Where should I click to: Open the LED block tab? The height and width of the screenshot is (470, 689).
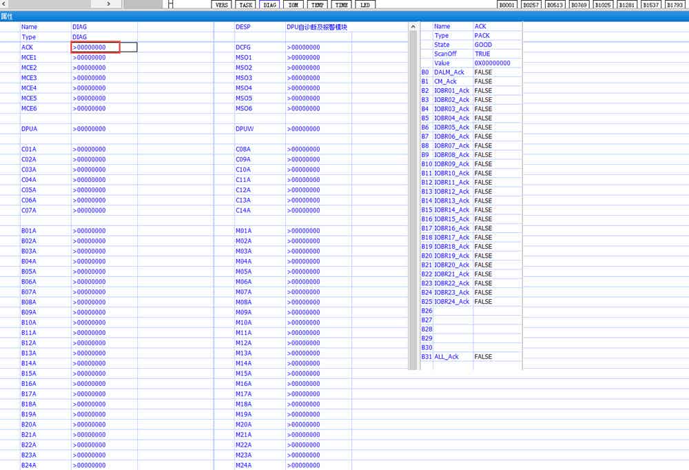365,5
